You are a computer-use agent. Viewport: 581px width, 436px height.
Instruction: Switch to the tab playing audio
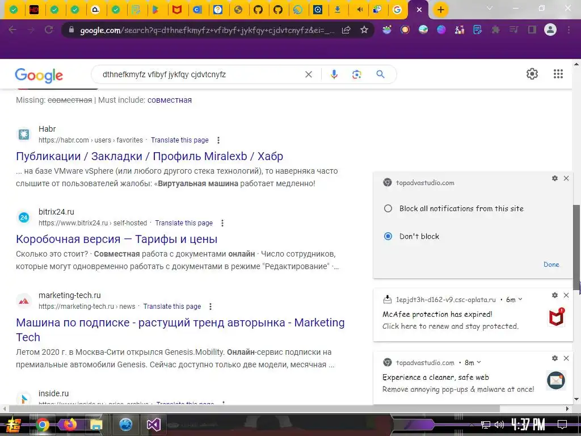(x=359, y=10)
